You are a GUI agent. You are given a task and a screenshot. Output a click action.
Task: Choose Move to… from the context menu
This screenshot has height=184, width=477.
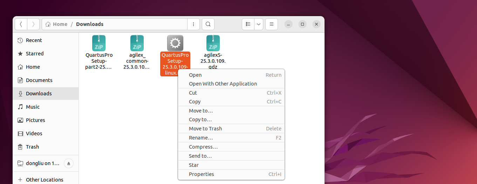click(231, 111)
